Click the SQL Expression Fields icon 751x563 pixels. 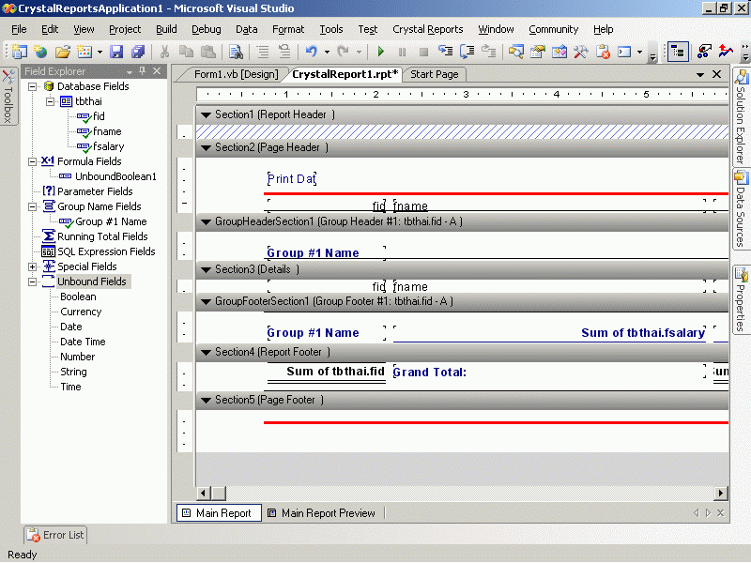coord(49,251)
